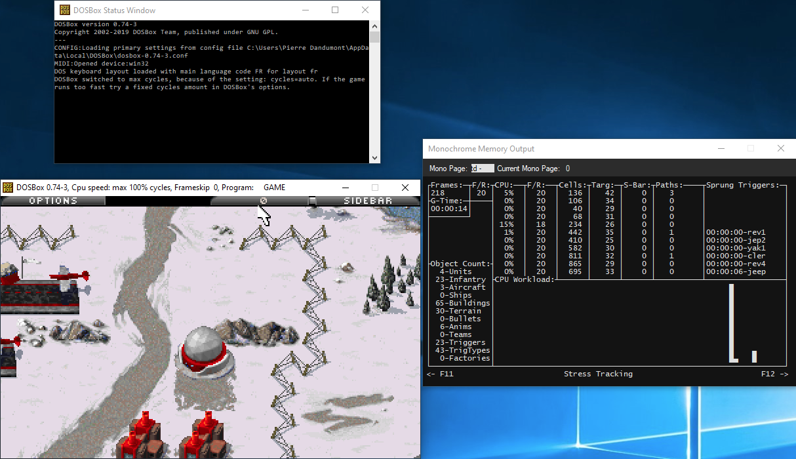
Task: Click the Mono Page input field
Action: [483, 169]
